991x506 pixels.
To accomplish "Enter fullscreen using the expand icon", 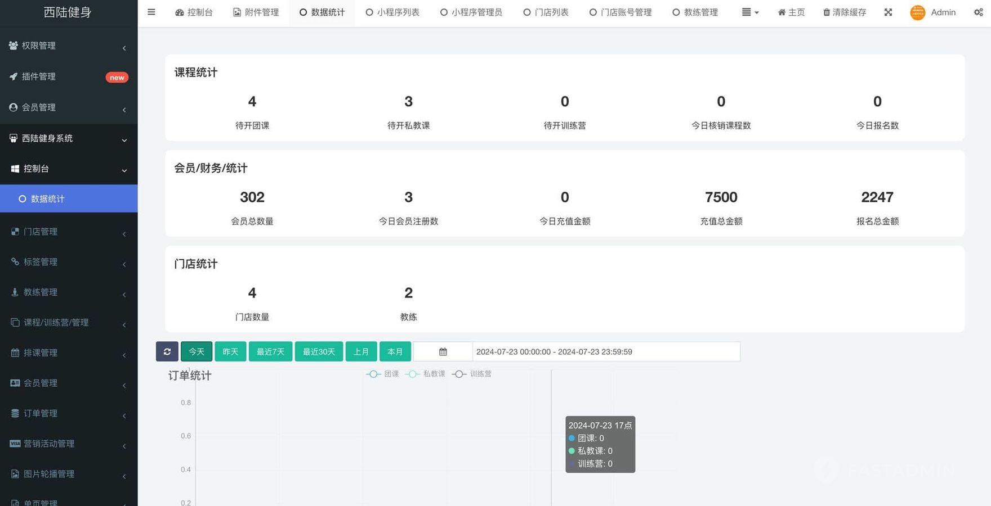I will click(x=888, y=12).
